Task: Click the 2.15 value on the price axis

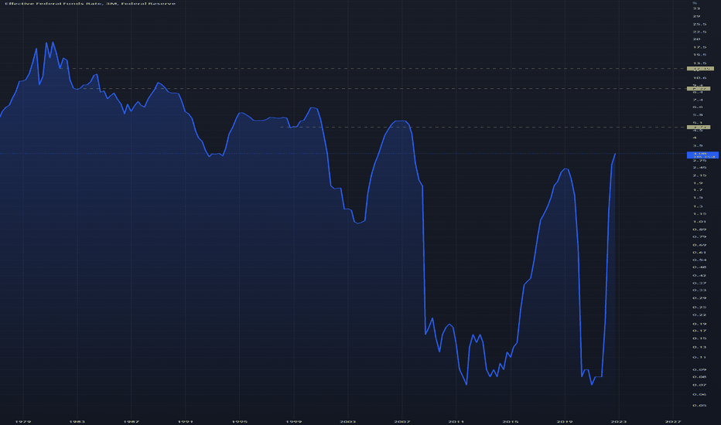Action: pyautogui.click(x=699, y=175)
